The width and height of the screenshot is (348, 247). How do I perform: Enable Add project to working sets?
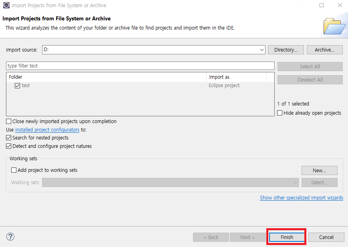(x=14, y=170)
